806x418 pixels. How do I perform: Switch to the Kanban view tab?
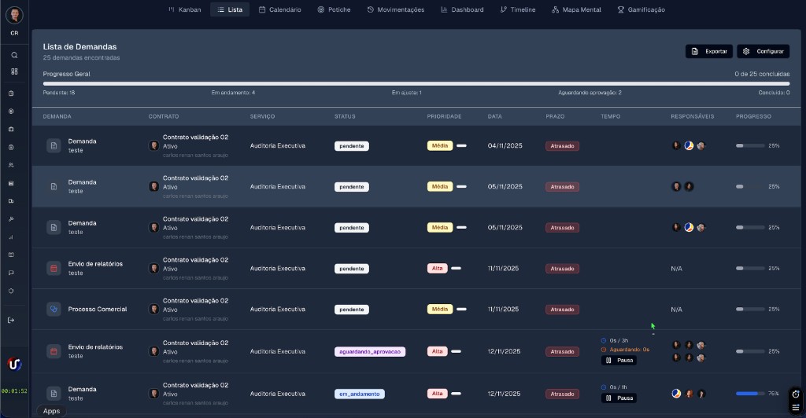(184, 9)
